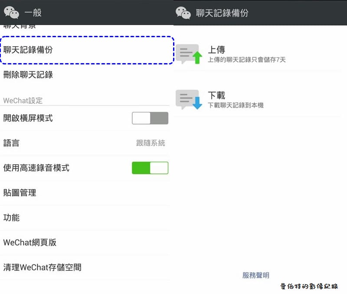Click 下載聊天記錄到本機 description text
The width and height of the screenshot is (347, 294).
[236, 105]
